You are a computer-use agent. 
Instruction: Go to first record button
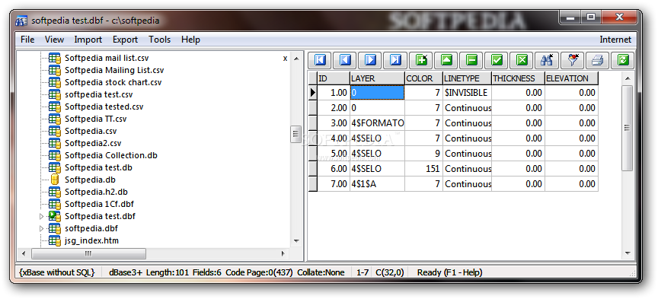click(x=320, y=60)
